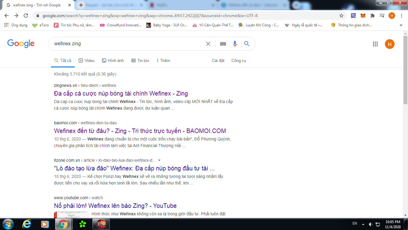Open the network tray icon
Screen dimensions: 408x230
378,224
